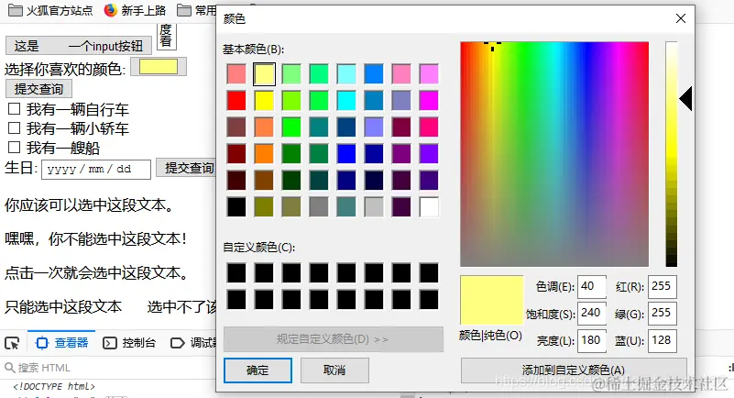
Task: Select the olive basic color swatch
Action: pos(264,207)
